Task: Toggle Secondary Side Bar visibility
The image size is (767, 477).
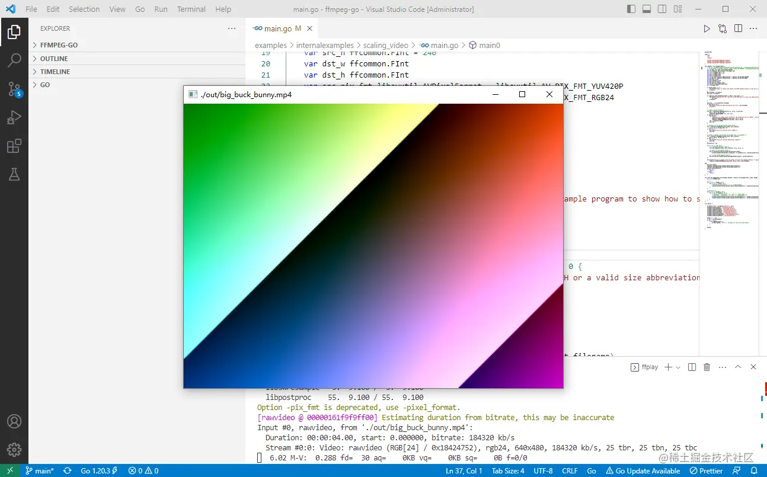Action: coord(662,9)
